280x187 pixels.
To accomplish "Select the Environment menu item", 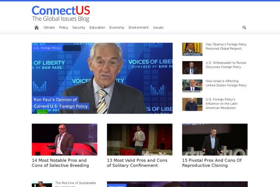I will click(139, 28).
